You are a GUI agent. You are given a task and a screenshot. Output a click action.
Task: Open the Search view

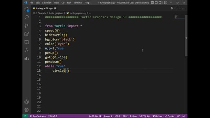[27, 17]
